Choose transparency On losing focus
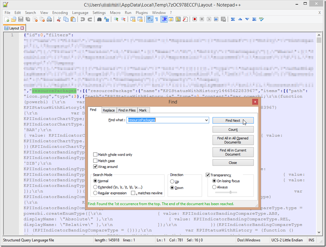 click(x=214, y=181)
